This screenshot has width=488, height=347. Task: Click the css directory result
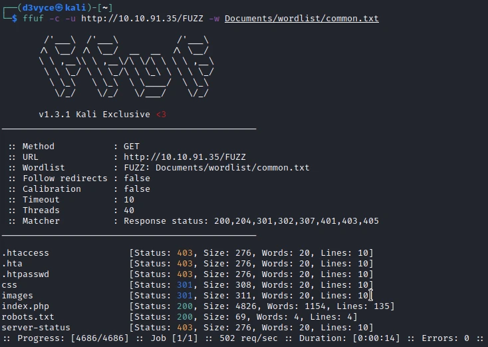pyautogui.click(x=9, y=285)
